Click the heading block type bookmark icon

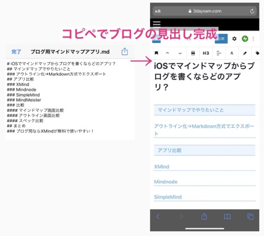point(156,53)
